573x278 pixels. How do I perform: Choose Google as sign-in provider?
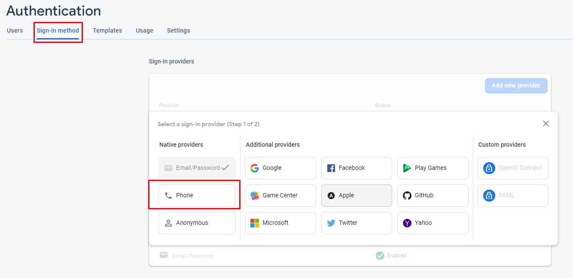point(280,168)
